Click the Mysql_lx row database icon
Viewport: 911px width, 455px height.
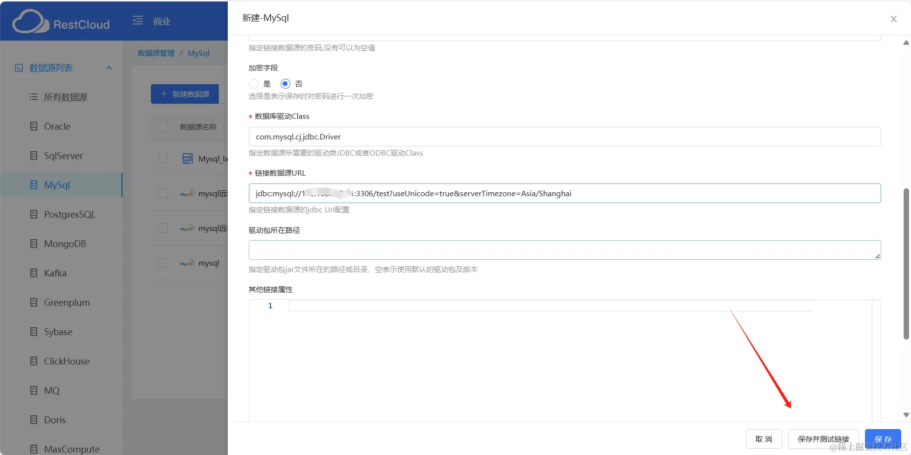188,159
